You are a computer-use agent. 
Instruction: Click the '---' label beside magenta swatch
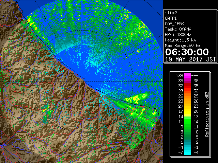tap(195, 75)
